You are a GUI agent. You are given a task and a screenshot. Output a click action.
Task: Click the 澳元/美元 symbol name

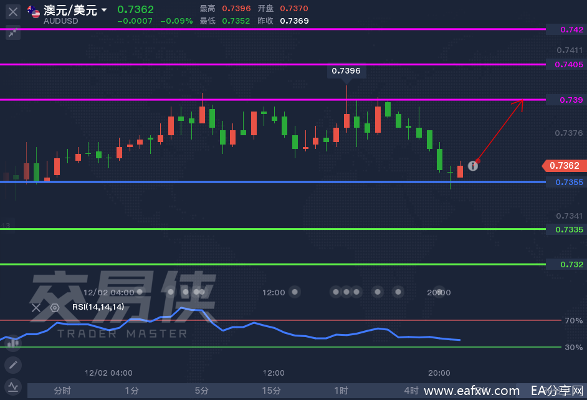[x=70, y=10]
